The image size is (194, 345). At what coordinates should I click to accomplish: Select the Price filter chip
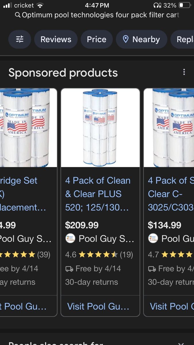point(97,39)
